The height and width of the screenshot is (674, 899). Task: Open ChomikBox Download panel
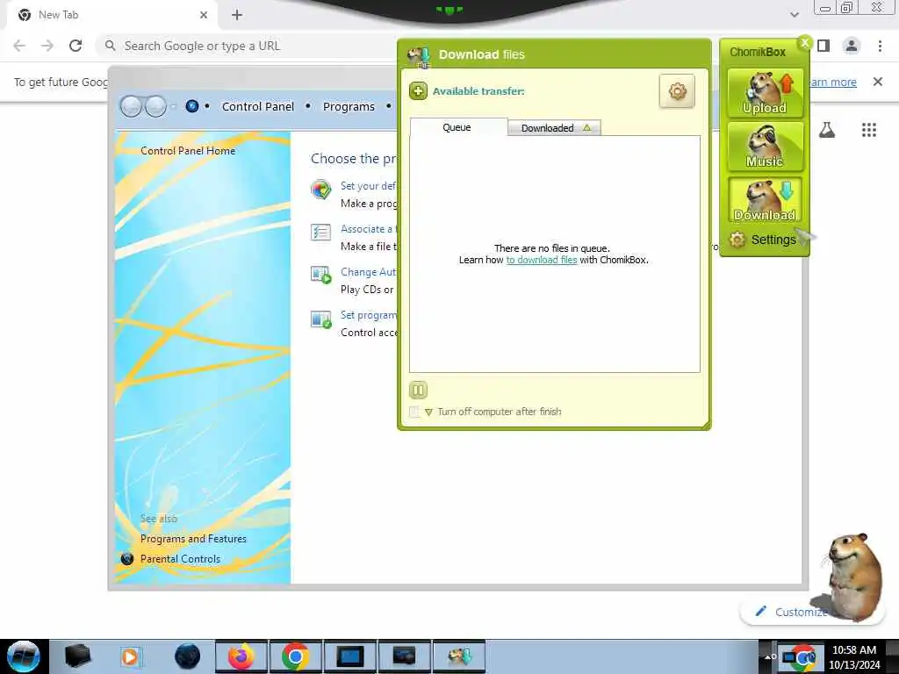click(x=765, y=200)
